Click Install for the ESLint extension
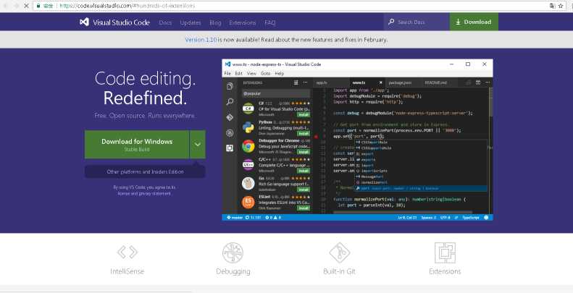 304,208
